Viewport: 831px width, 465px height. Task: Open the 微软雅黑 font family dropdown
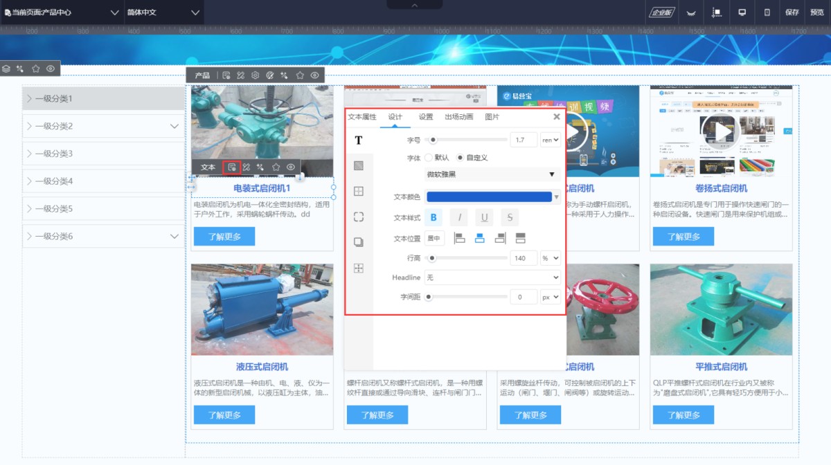pyautogui.click(x=492, y=174)
